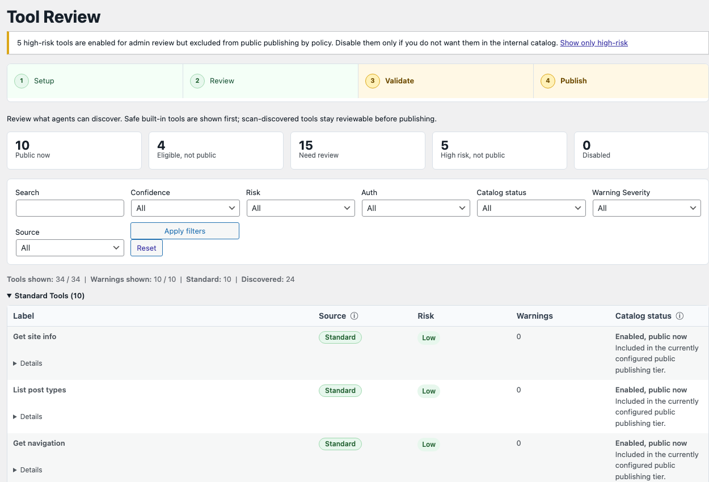Viewport: 709px width, 482px height.
Task: Click the Get site info label
Action: click(35, 336)
